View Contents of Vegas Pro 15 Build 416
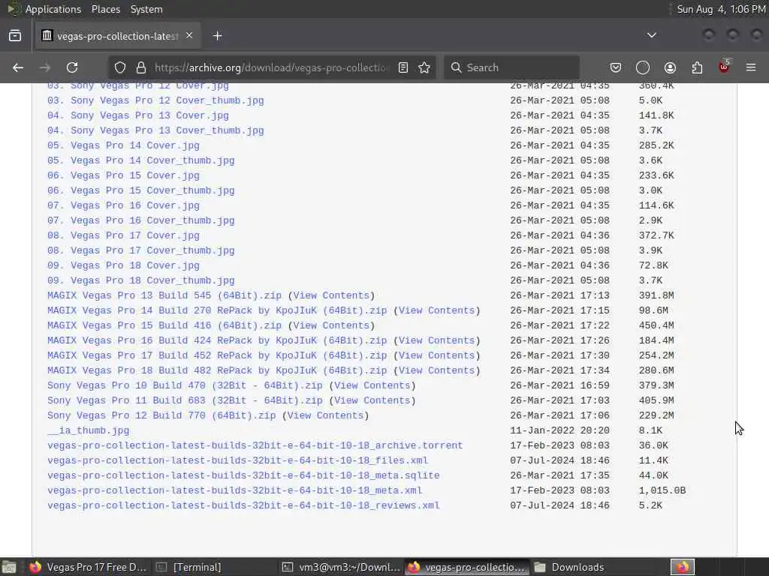The image size is (769, 576). (x=331, y=325)
